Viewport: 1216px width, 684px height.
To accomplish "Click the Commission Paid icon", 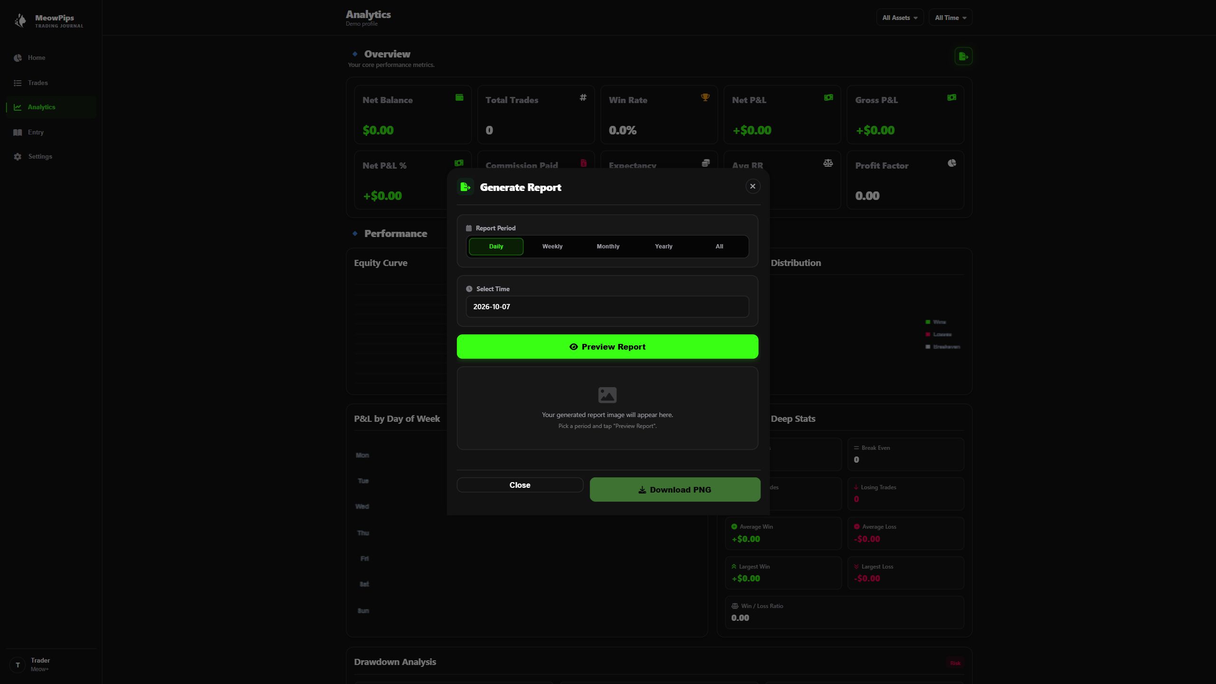I will click(583, 163).
